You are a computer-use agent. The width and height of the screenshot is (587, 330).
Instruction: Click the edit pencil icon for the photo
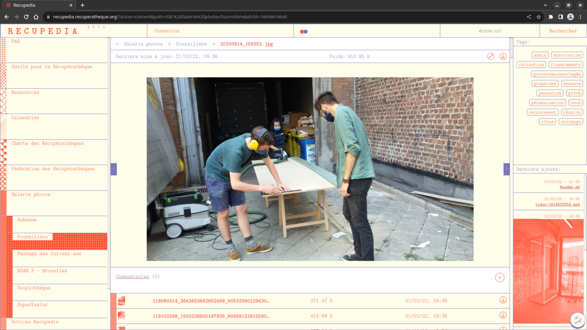(x=491, y=57)
